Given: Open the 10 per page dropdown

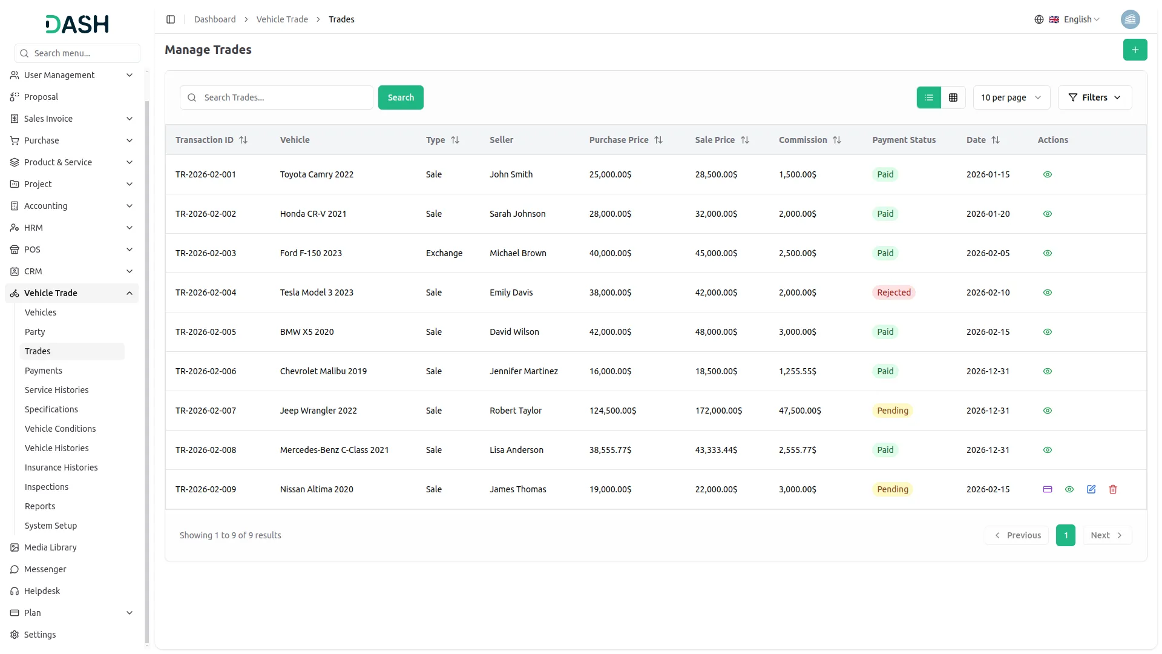Looking at the screenshot, I should pyautogui.click(x=1011, y=97).
